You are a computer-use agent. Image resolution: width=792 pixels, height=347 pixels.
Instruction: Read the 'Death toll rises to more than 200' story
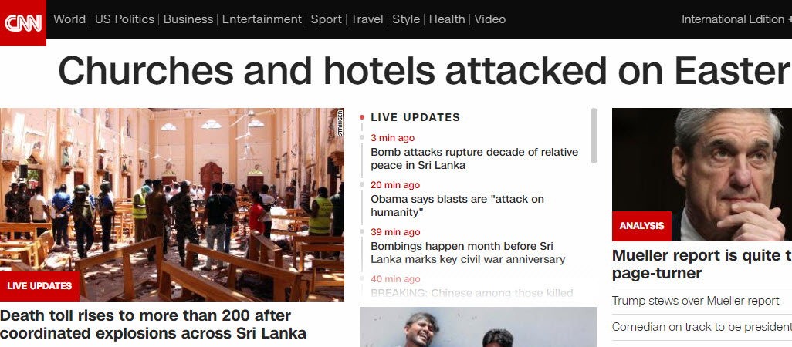tap(153, 325)
